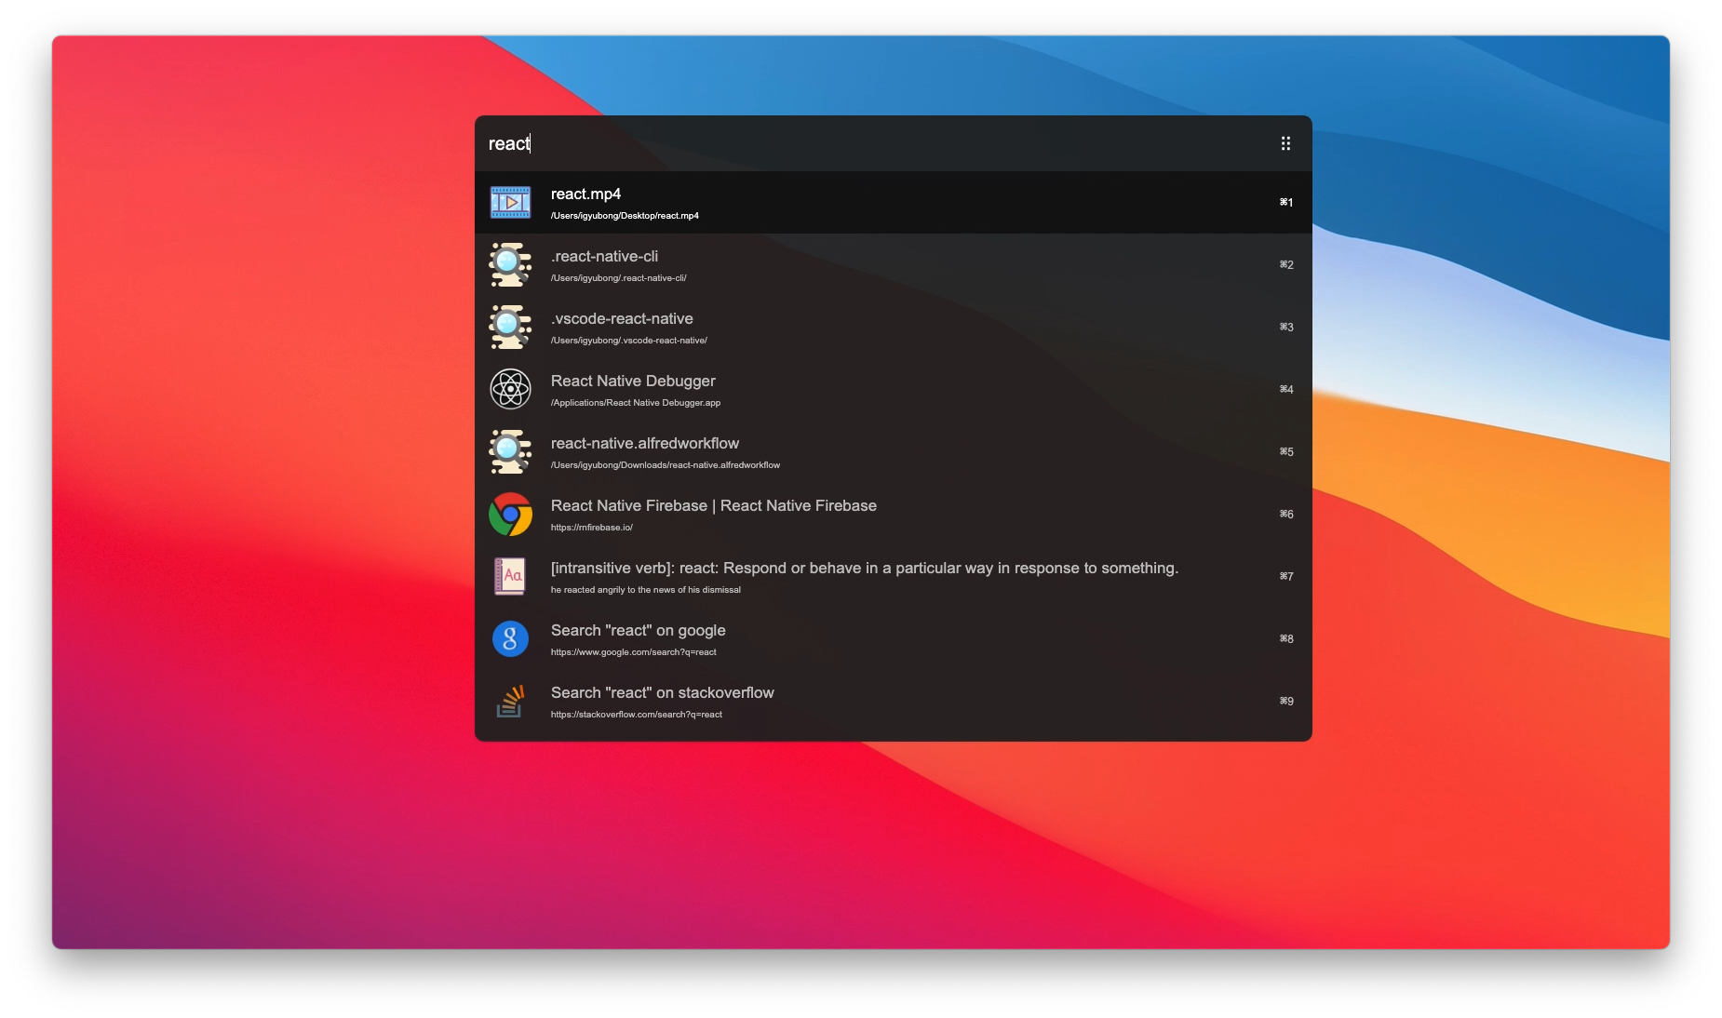Viewport: 1722px width, 1018px height.
Task: Click the ⌘7 shortcut label
Action: 1286,576
